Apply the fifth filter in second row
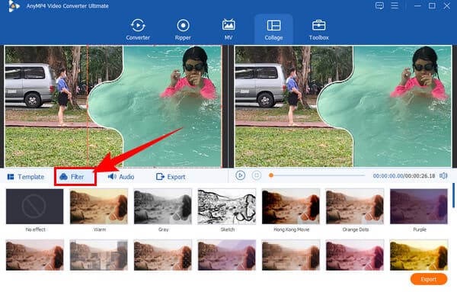 tap(291, 255)
